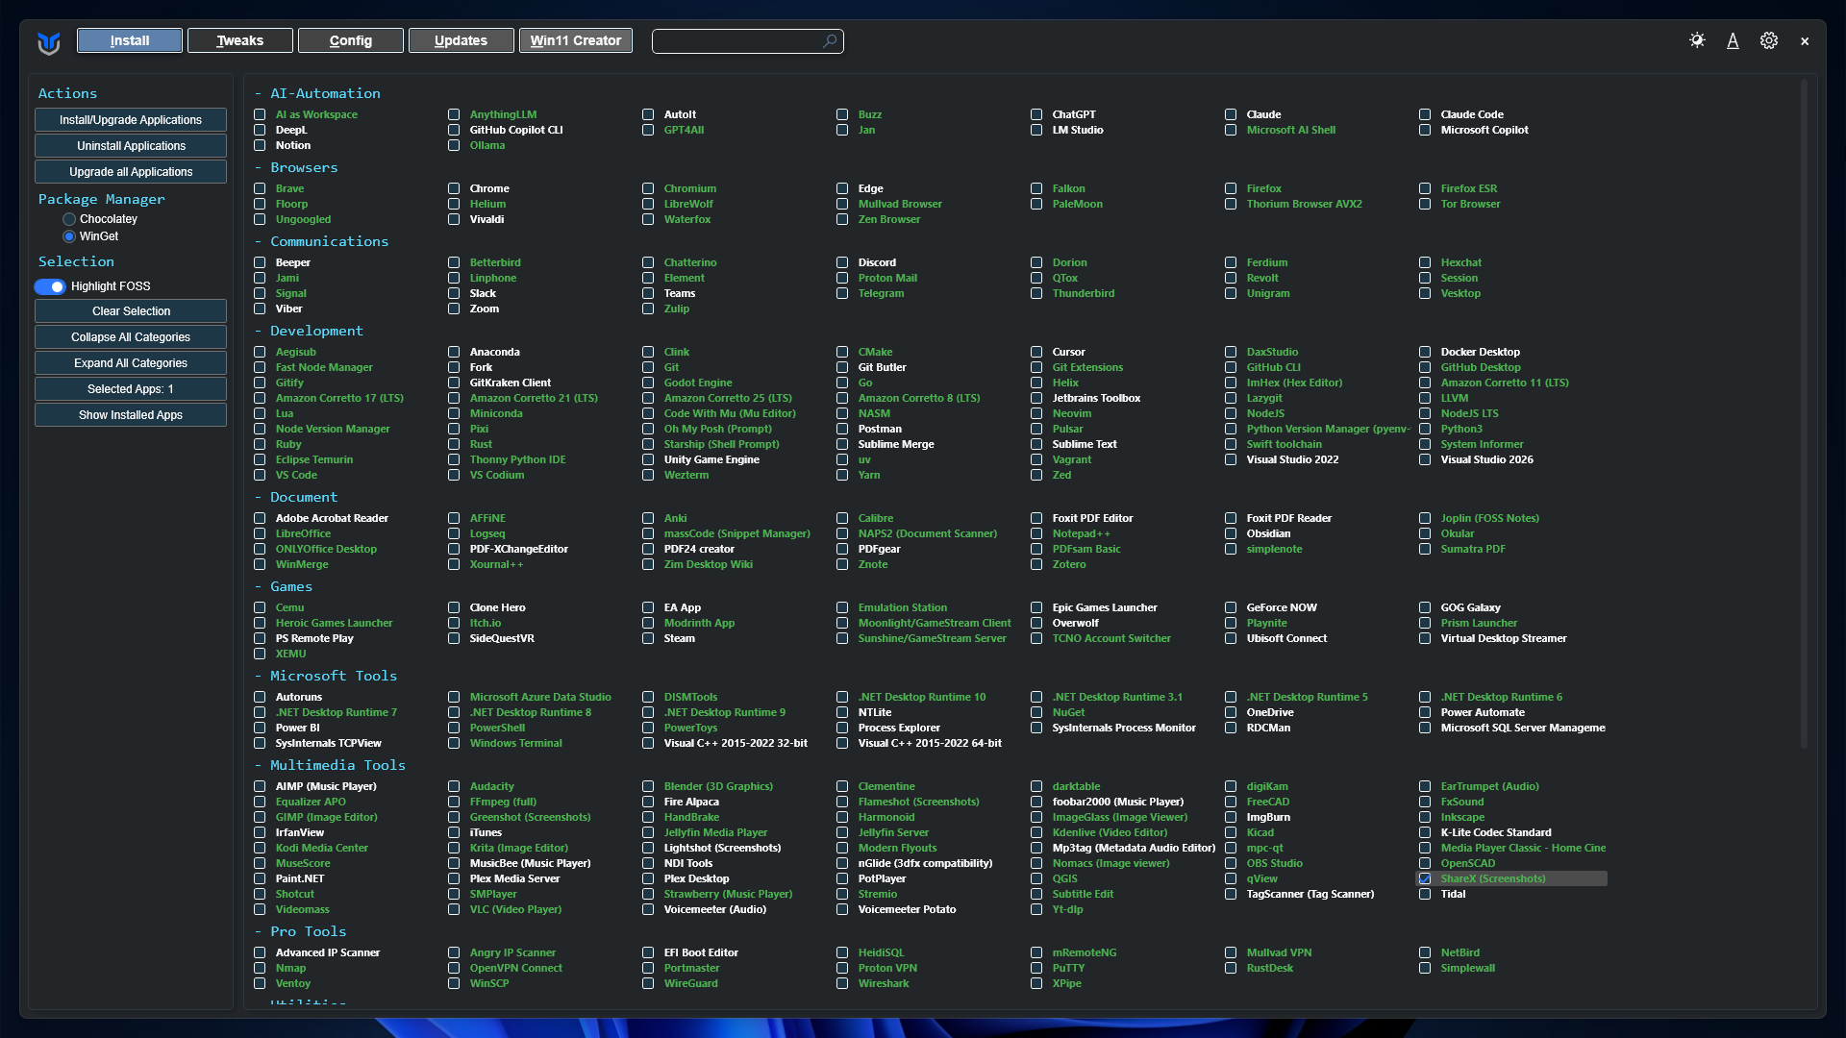Check the OBS Studio checkbox
1846x1038 pixels.
pos(1231,863)
